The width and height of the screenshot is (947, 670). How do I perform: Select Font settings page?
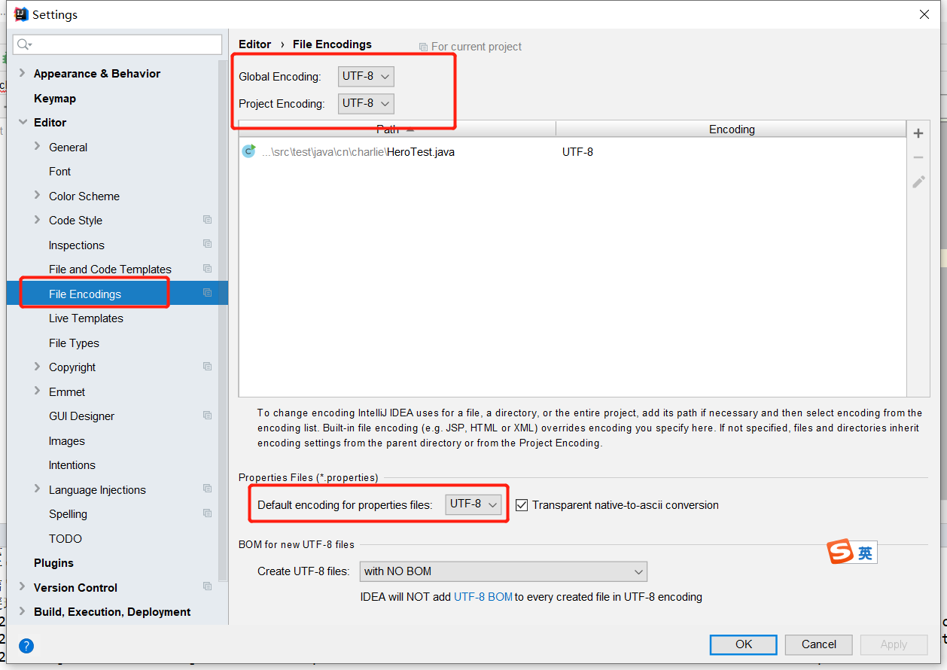point(60,172)
